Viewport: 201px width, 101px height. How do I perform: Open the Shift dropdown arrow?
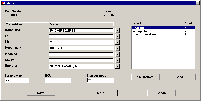click(117, 42)
